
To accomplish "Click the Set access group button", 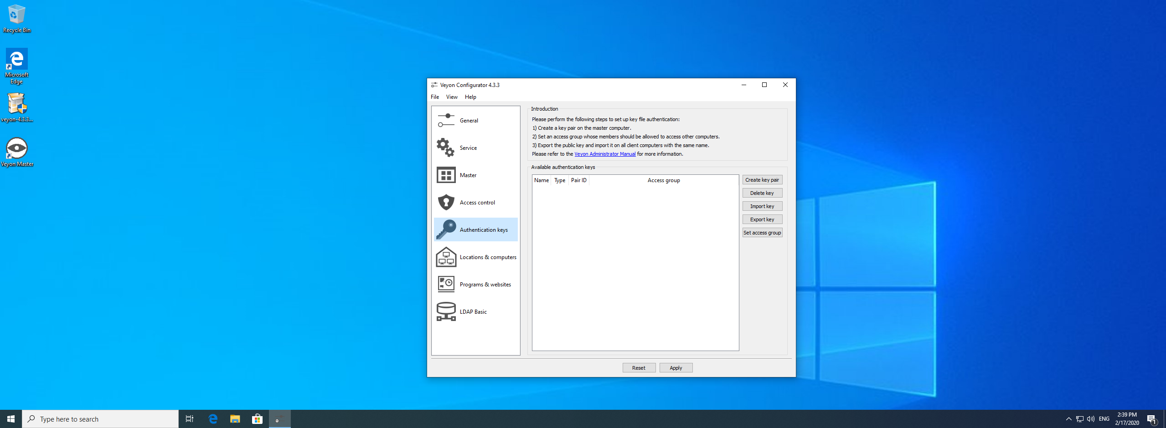I will (762, 233).
